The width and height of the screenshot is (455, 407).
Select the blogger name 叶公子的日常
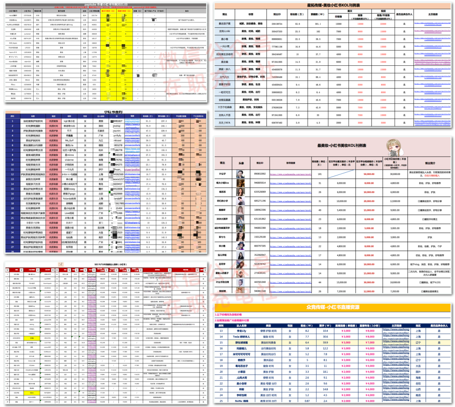tap(222, 282)
